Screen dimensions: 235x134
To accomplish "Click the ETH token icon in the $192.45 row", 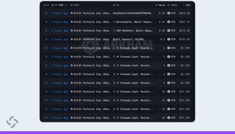I will pos(169,39).
